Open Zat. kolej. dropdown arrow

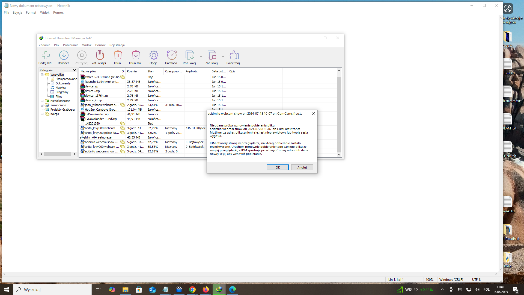223,57
